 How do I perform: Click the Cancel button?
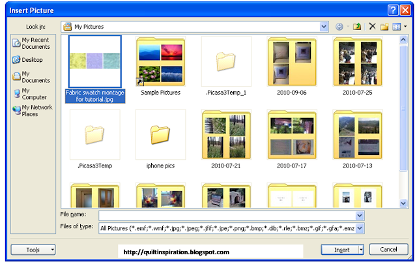pyautogui.click(x=388, y=250)
